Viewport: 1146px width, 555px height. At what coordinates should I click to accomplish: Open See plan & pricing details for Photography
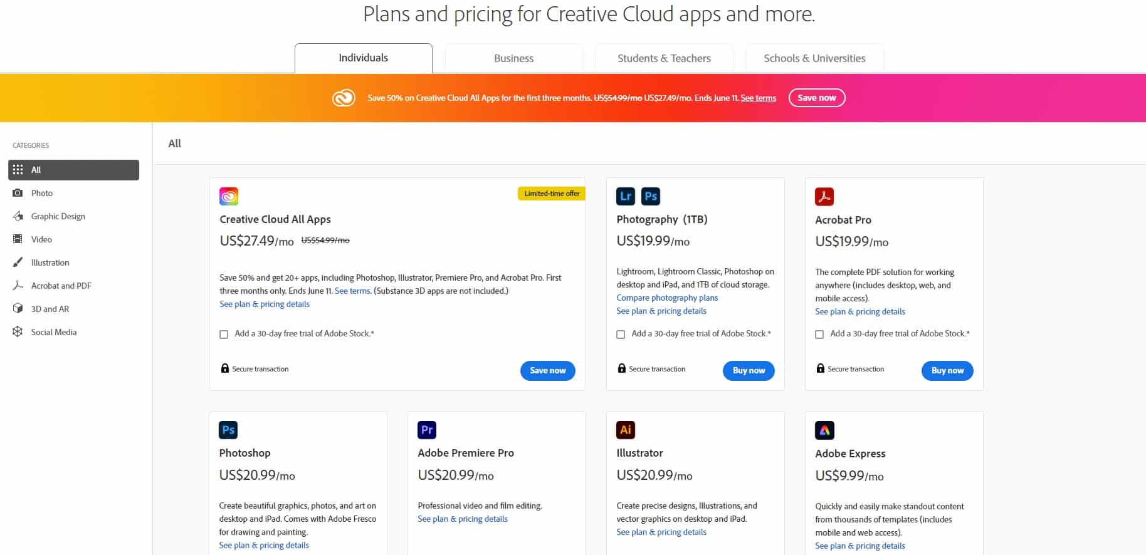pos(661,311)
